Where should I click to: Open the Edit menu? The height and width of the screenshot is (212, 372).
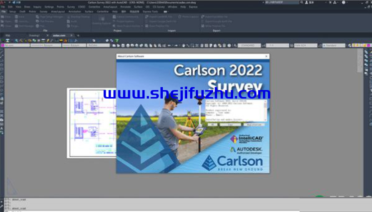10,7
